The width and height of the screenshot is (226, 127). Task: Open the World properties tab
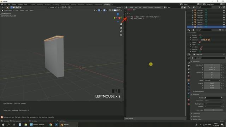tap(189, 76)
